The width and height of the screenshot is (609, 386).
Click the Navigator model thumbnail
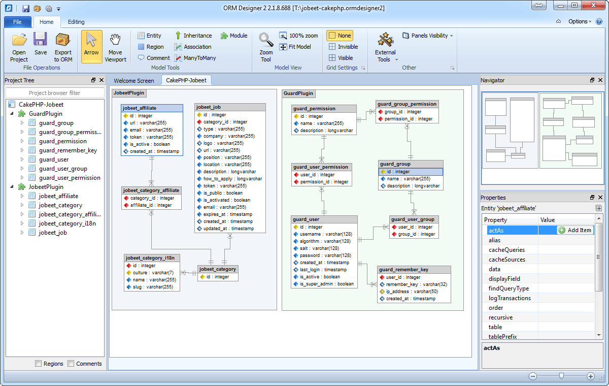coord(542,138)
